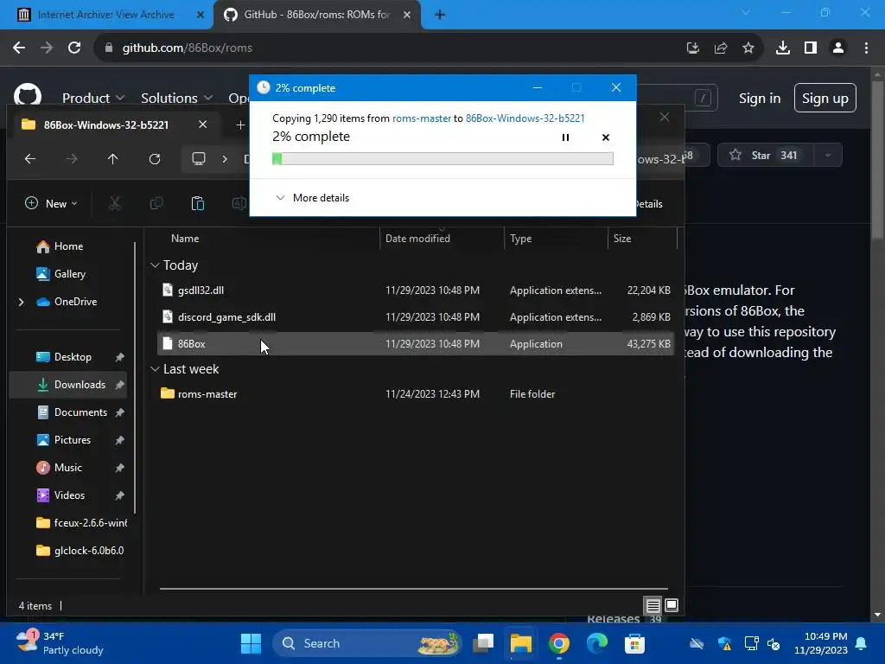Switch Explorer to details view
The height and width of the screenshot is (664, 885).
(x=653, y=606)
